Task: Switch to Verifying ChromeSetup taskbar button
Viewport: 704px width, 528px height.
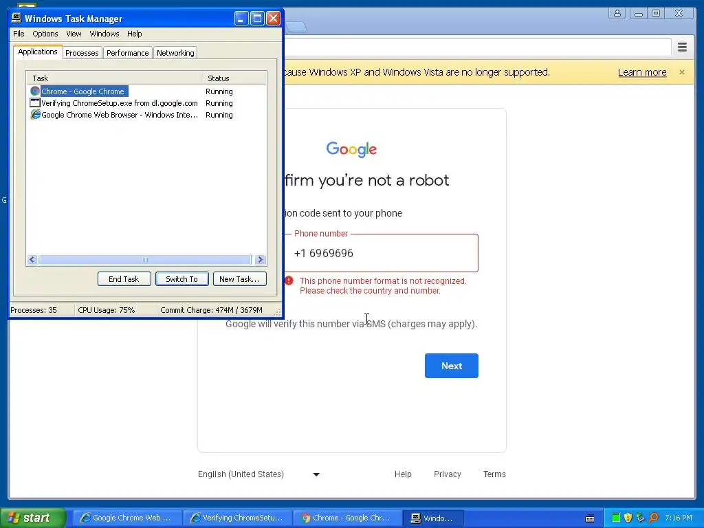Action: (238, 518)
